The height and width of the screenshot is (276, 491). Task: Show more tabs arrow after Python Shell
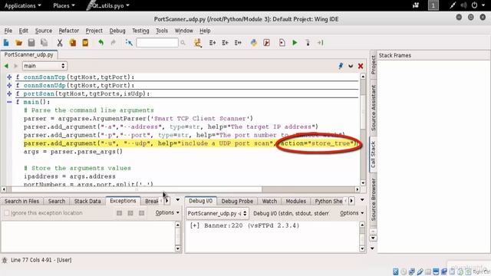351,201
